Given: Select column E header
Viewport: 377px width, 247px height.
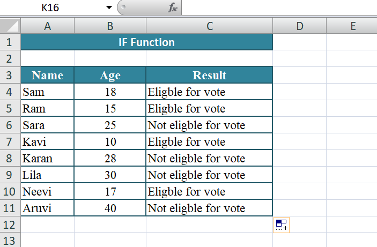Looking at the screenshot, I should point(352,26).
